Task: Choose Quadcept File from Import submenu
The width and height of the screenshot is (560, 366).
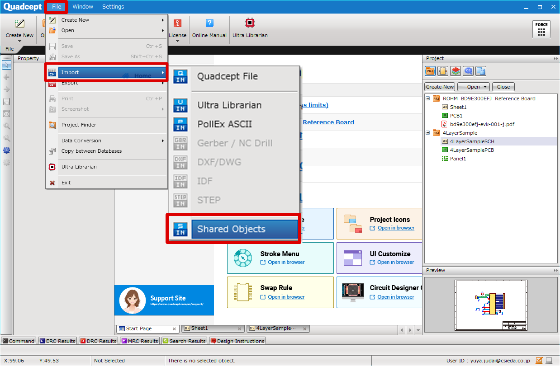Action: (x=227, y=76)
